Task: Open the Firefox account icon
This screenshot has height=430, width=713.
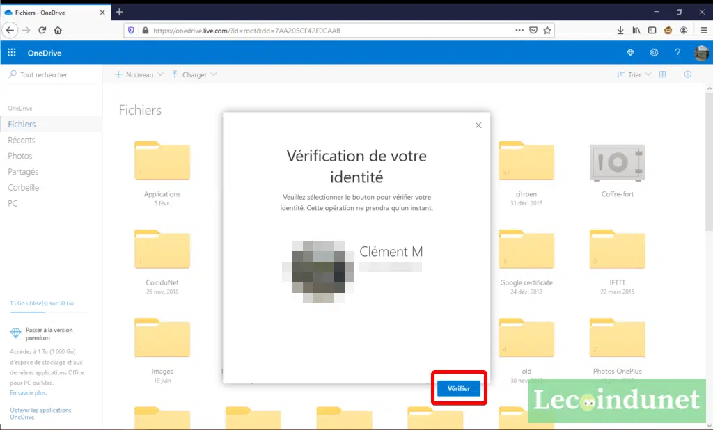Action: tap(684, 31)
